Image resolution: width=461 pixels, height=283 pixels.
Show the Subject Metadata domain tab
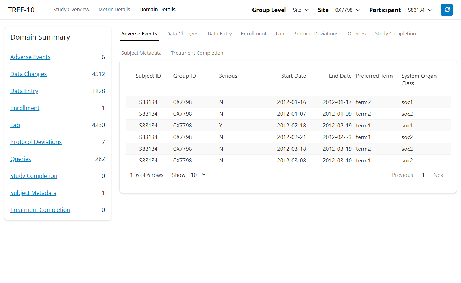pyautogui.click(x=141, y=53)
